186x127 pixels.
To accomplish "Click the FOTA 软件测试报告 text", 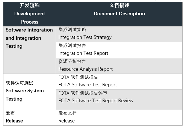I will [78, 77].
